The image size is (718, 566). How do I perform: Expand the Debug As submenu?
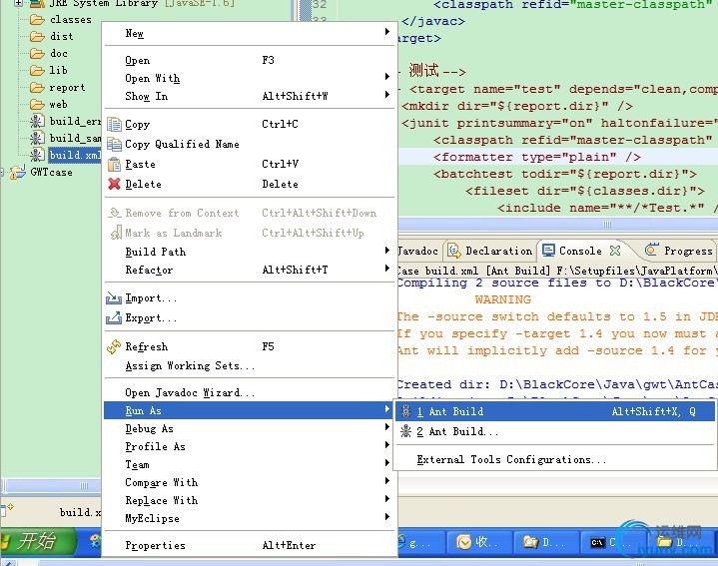250,428
